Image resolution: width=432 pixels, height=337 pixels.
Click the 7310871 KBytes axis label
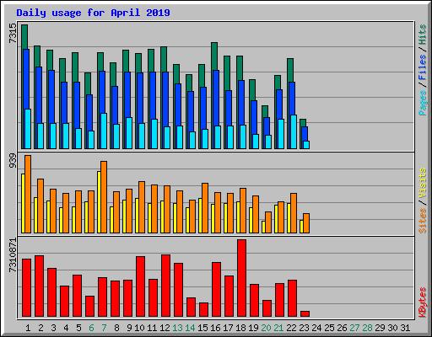click(x=13, y=255)
